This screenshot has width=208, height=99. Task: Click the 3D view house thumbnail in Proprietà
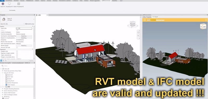pos(4,19)
